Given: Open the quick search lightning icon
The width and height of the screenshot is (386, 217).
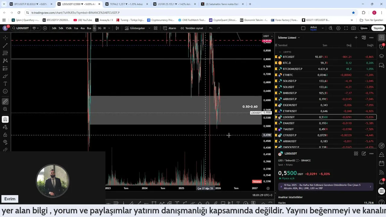Looking at the screenshot, I should (x=331, y=28).
